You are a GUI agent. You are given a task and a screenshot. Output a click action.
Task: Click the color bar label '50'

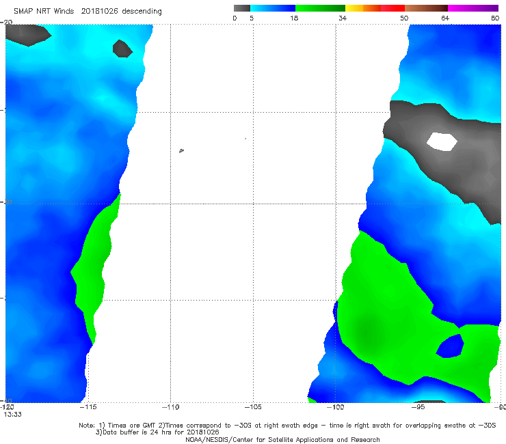pyautogui.click(x=404, y=18)
